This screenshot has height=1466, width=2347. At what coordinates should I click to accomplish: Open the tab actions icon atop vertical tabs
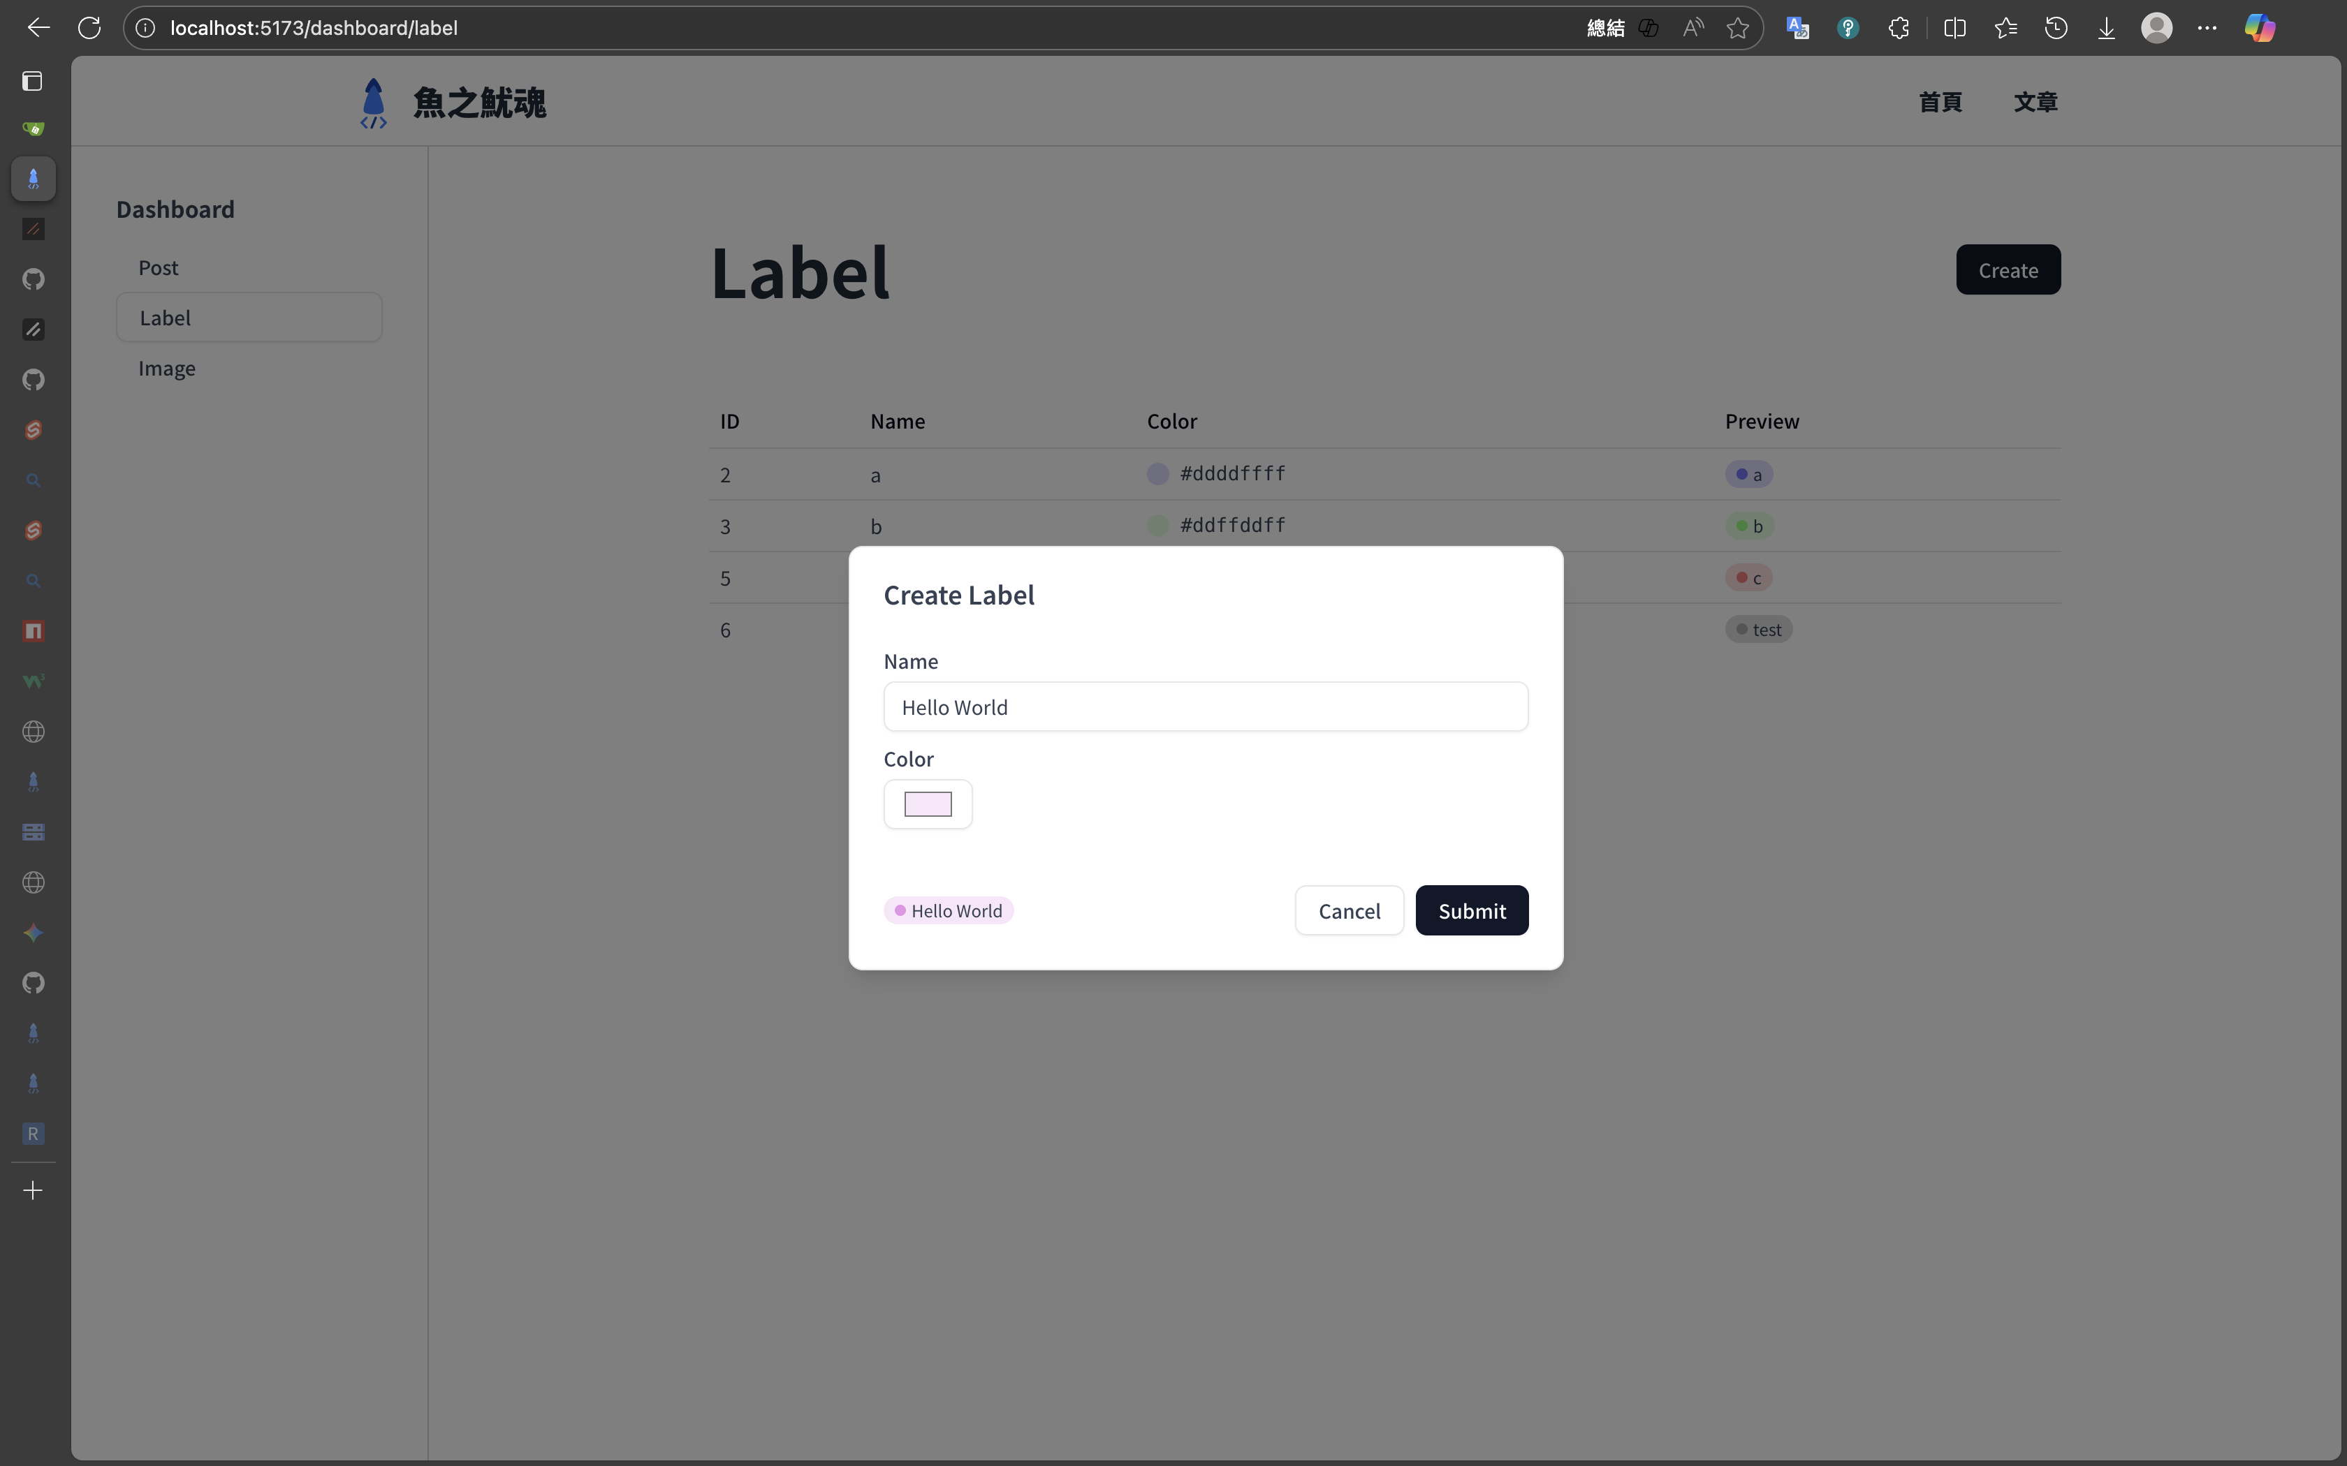(33, 80)
